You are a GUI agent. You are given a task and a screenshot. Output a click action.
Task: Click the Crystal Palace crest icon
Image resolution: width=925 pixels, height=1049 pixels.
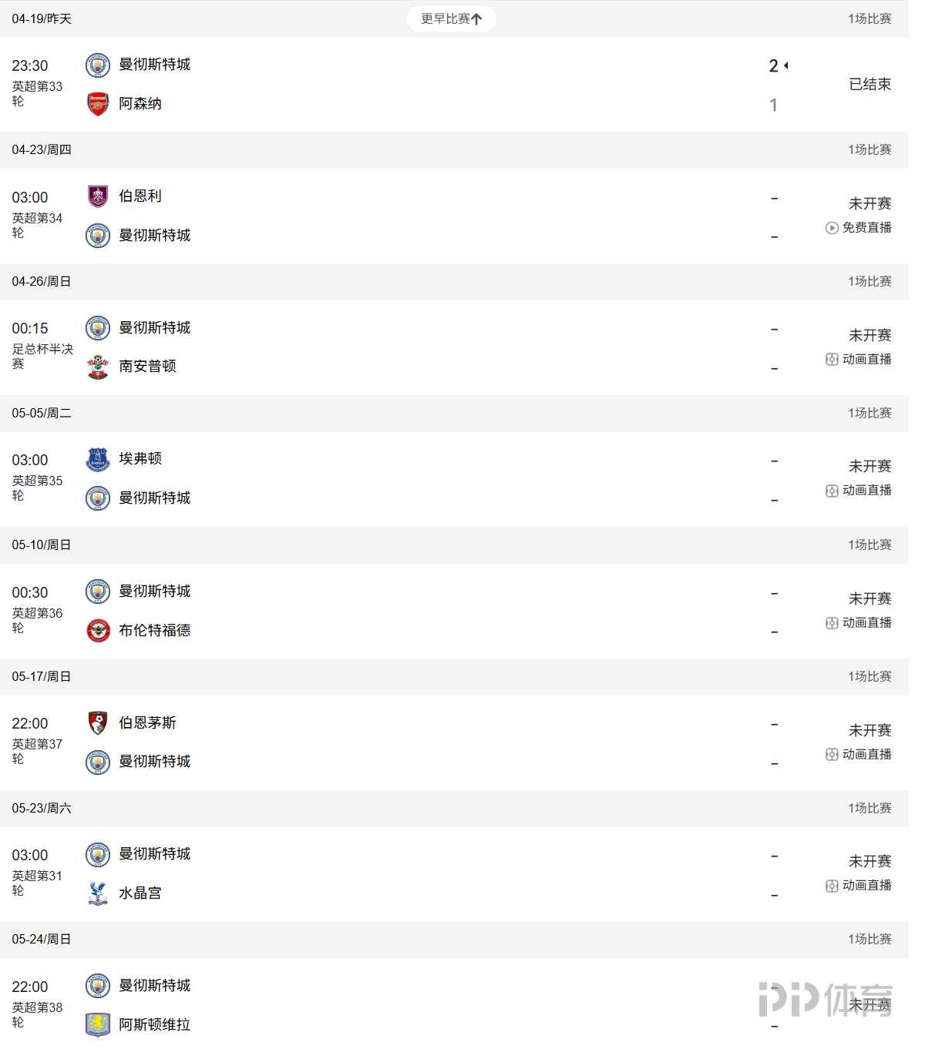click(98, 893)
